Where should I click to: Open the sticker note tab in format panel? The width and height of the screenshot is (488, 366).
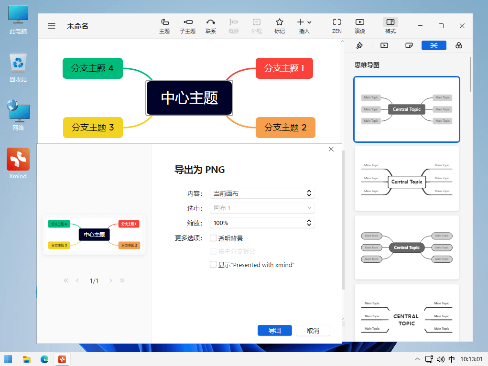(x=409, y=45)
